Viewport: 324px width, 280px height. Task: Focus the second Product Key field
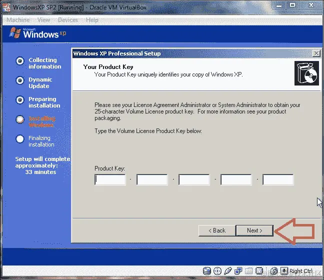(152, 179)
